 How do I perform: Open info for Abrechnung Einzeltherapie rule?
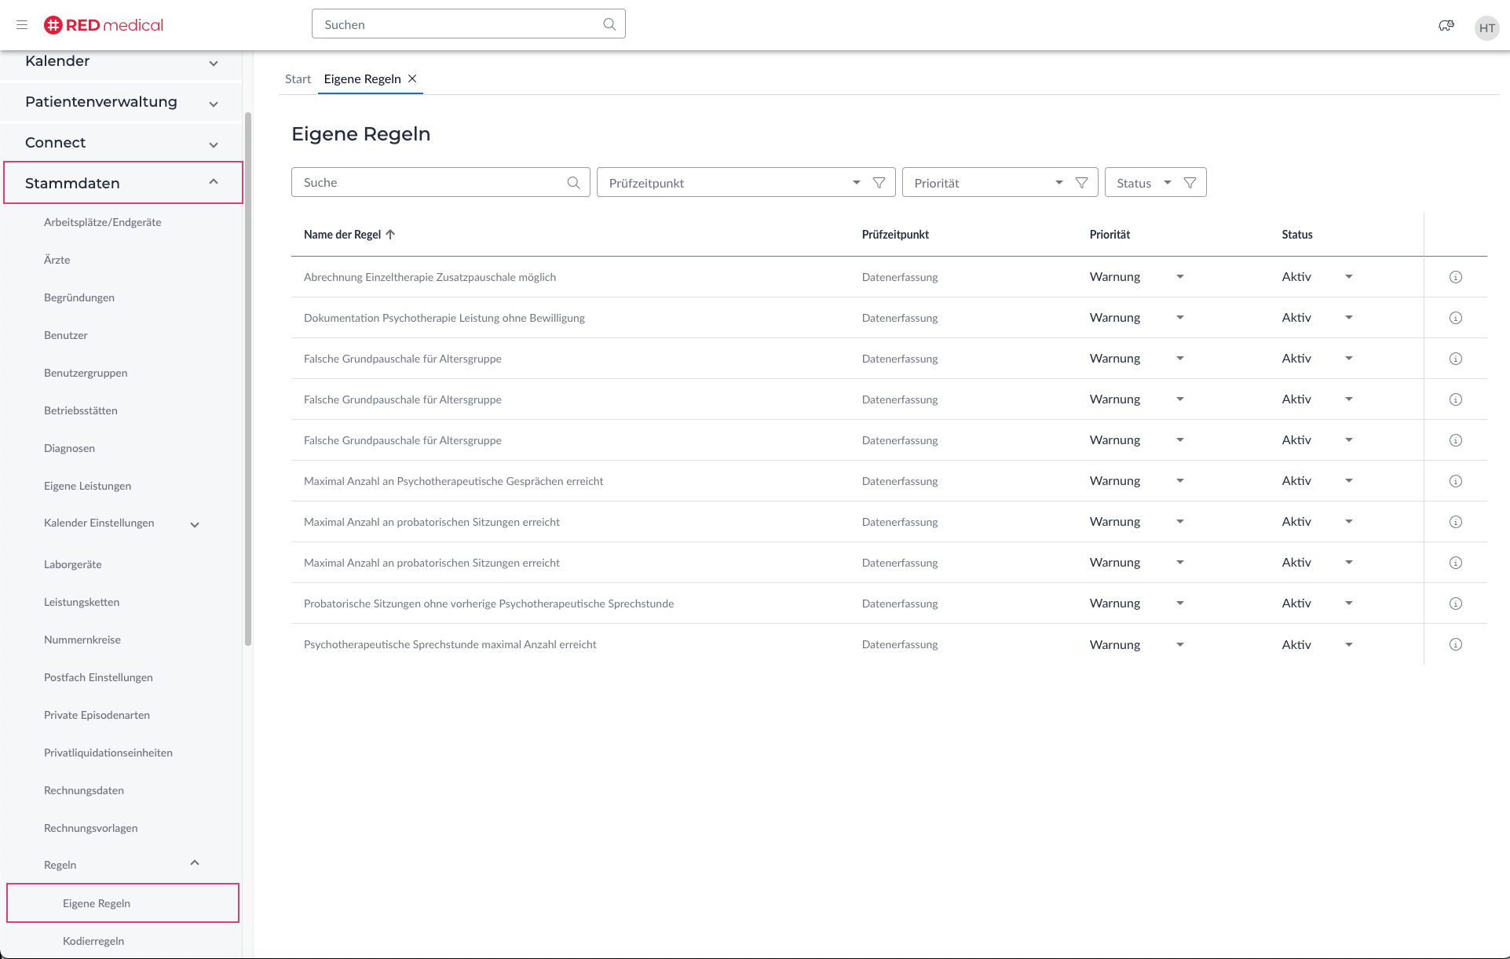[x=1455, y=277]
